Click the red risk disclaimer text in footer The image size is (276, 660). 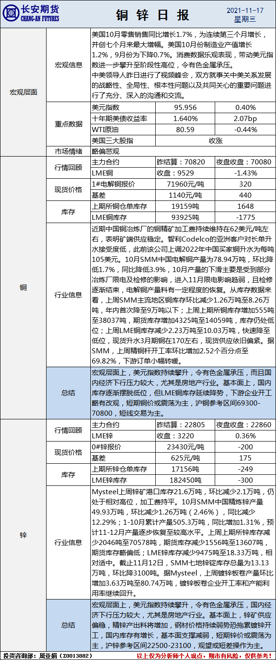click(206, 655)
